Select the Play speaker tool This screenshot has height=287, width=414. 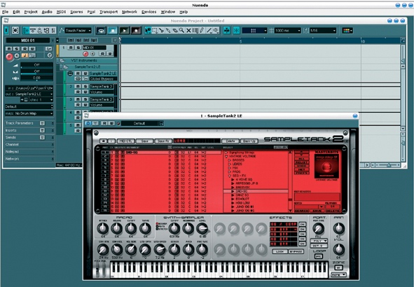click(216, 31)
